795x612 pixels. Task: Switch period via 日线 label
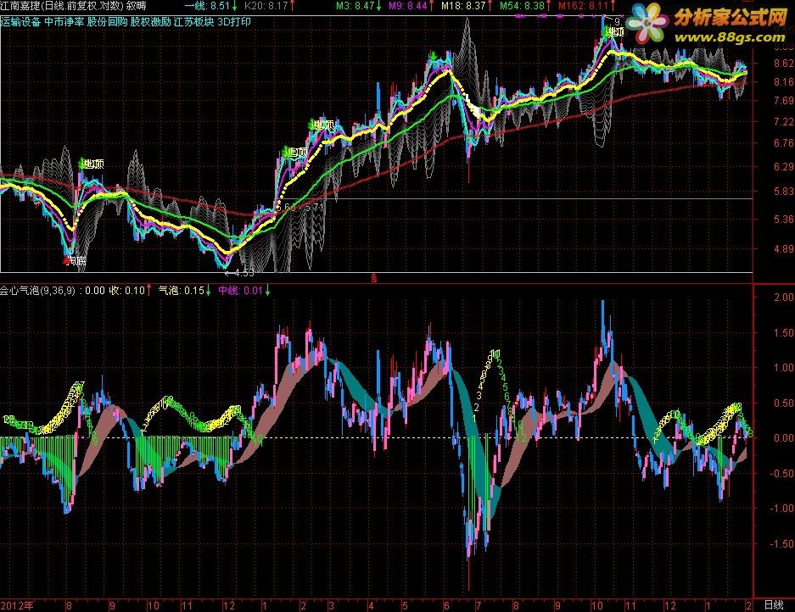(774, 605)
